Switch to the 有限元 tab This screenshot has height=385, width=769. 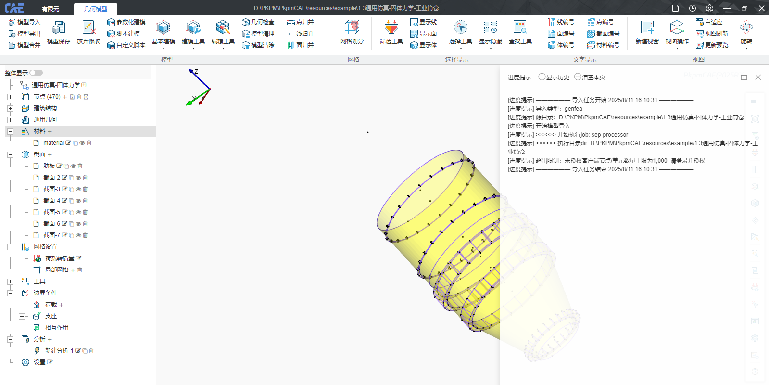pos(50,9)
